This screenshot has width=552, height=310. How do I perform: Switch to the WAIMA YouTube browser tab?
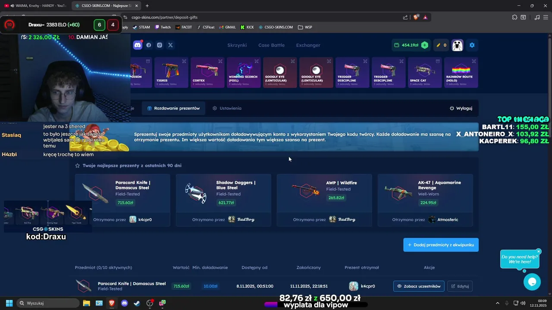click(36, 6)
